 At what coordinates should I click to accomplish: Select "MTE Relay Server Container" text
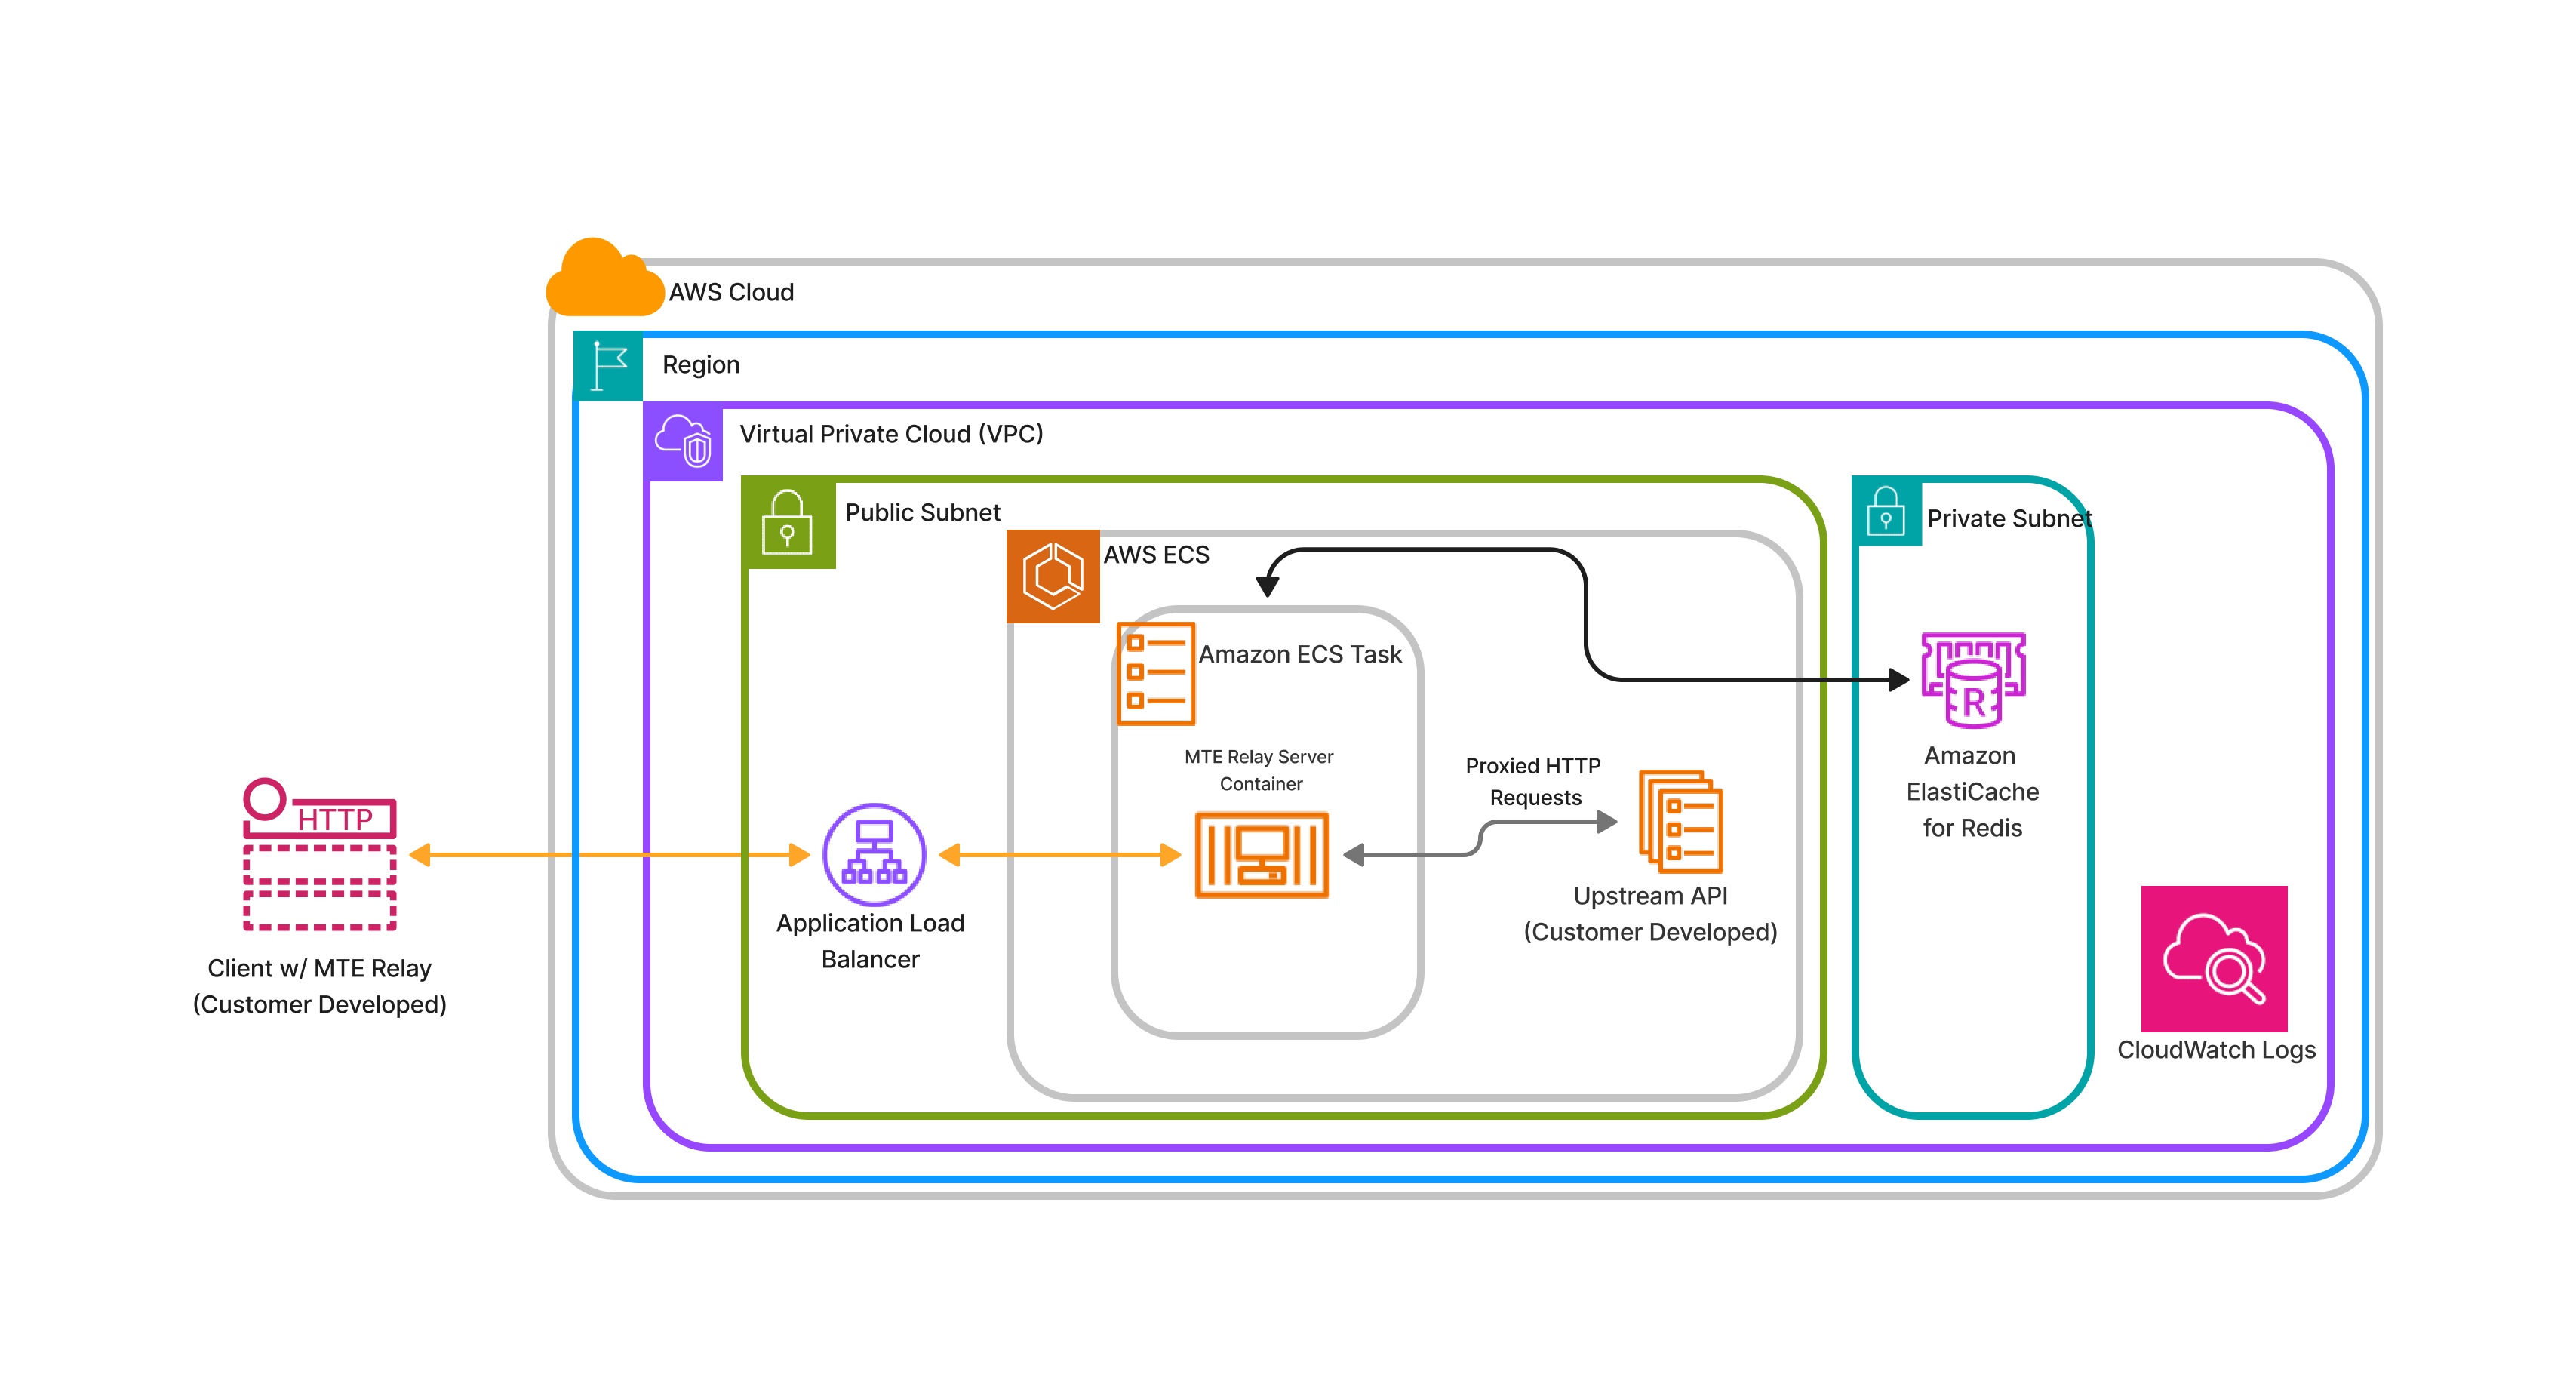1259,770
